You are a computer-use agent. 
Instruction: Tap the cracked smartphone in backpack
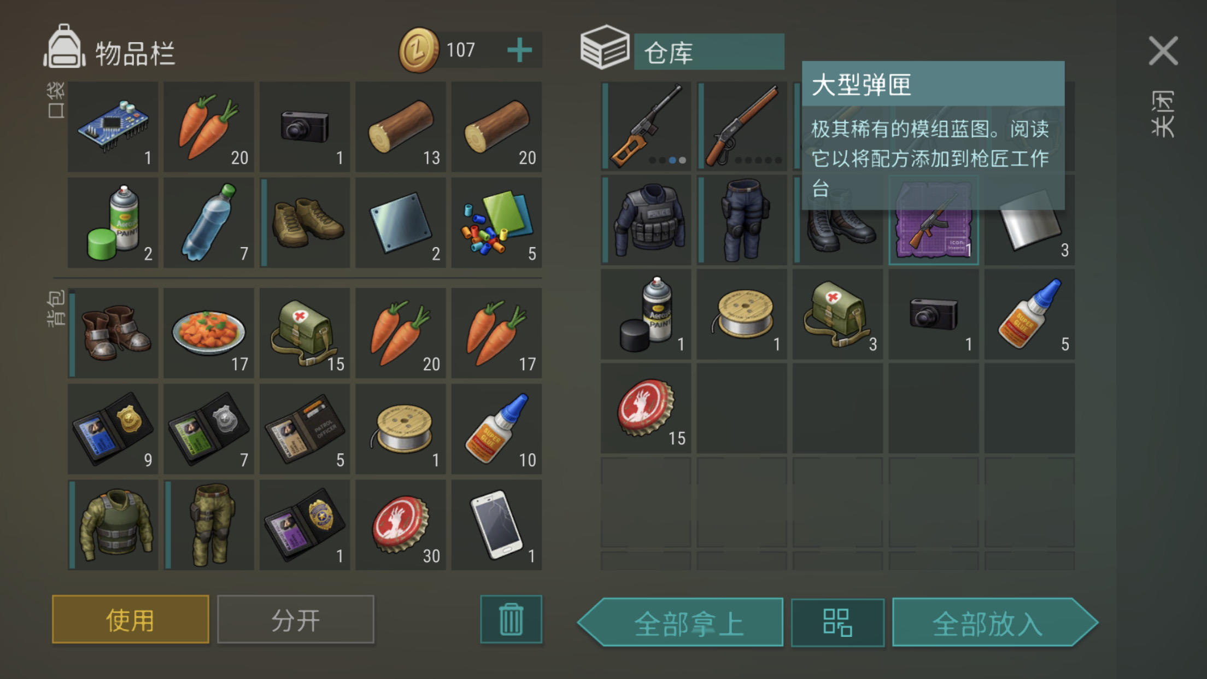(x=496, y=525)
